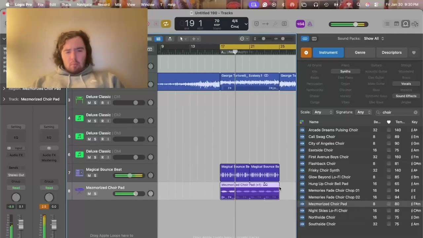Click the grid edit view icon
Viewport: 423px width, 238px height.
point(149,39)
